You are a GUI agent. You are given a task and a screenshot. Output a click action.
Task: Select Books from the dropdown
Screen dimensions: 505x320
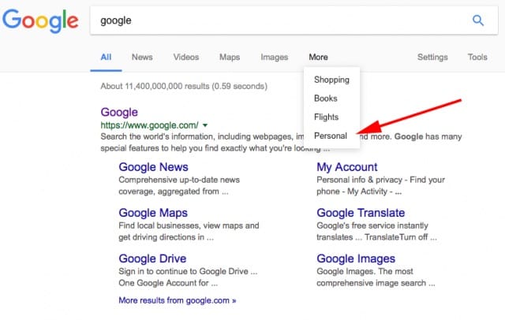click(326, 99)
